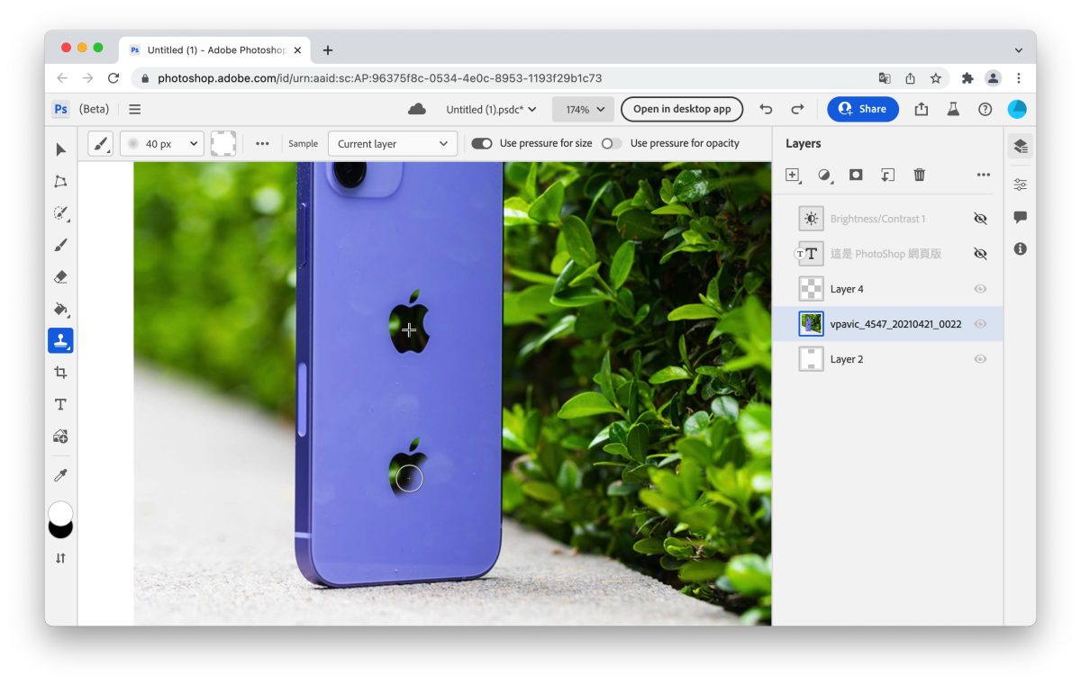Select the black background color swatch
1081x685 pixels.
[60, 531]
